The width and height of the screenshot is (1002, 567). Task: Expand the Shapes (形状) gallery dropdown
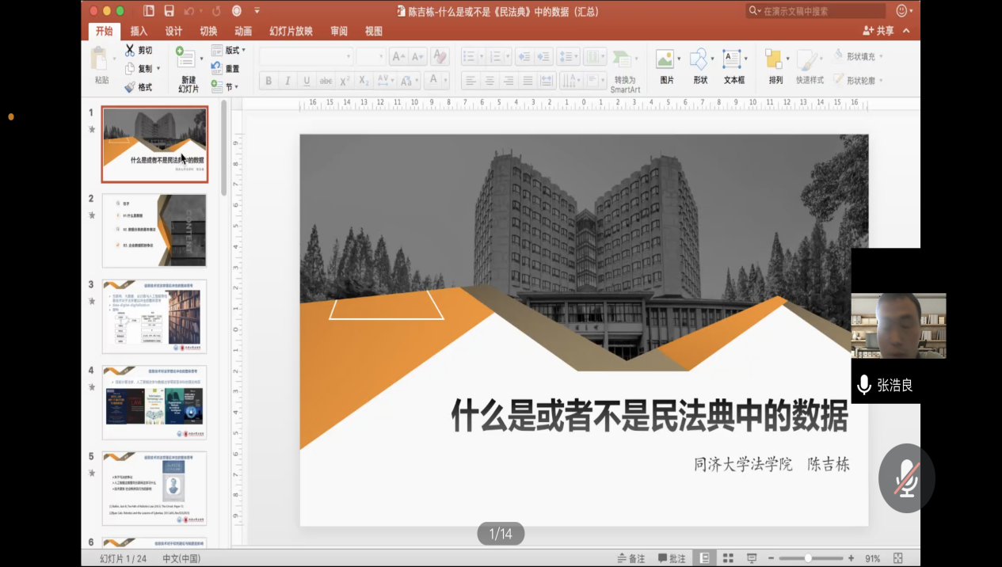click(x=712, y=59)
